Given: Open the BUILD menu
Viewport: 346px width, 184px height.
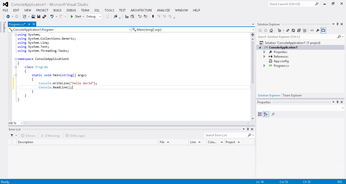Looking at the screenshot, I should coord(57,10).
